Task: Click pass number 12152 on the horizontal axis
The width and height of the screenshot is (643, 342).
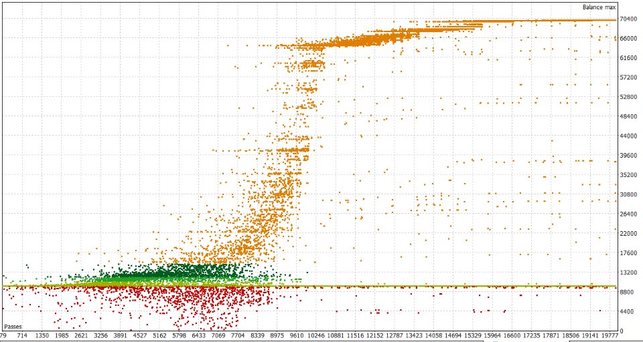Action: click(375, 335)
